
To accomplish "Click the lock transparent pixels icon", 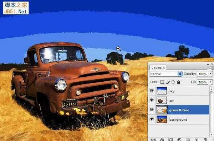I will pyautogui.click(x=162, y=82).
